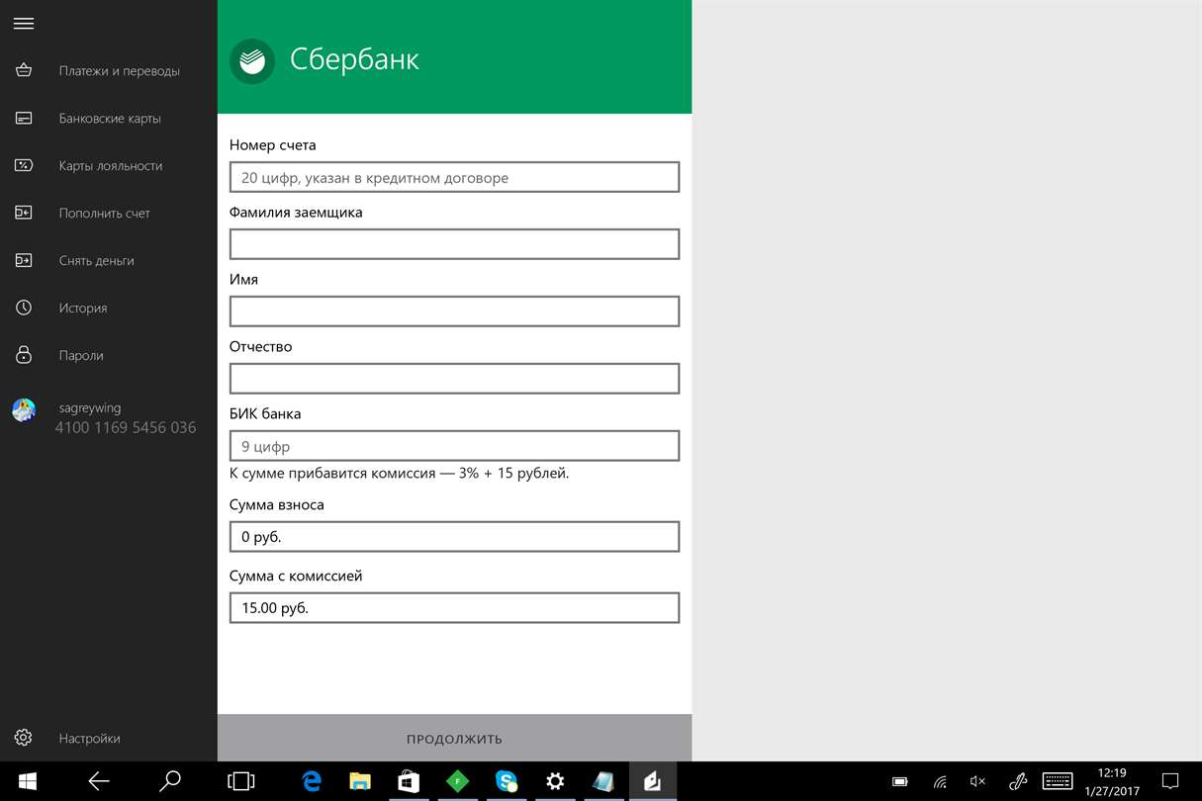Click the settings gear in sidebar
1202x801 pixels.
pyautogui.click(x=24, y=738)
